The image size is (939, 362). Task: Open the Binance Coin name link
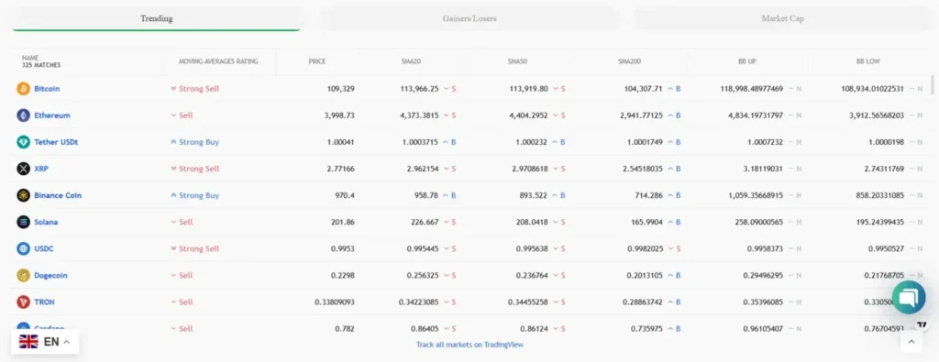point(58,195)
